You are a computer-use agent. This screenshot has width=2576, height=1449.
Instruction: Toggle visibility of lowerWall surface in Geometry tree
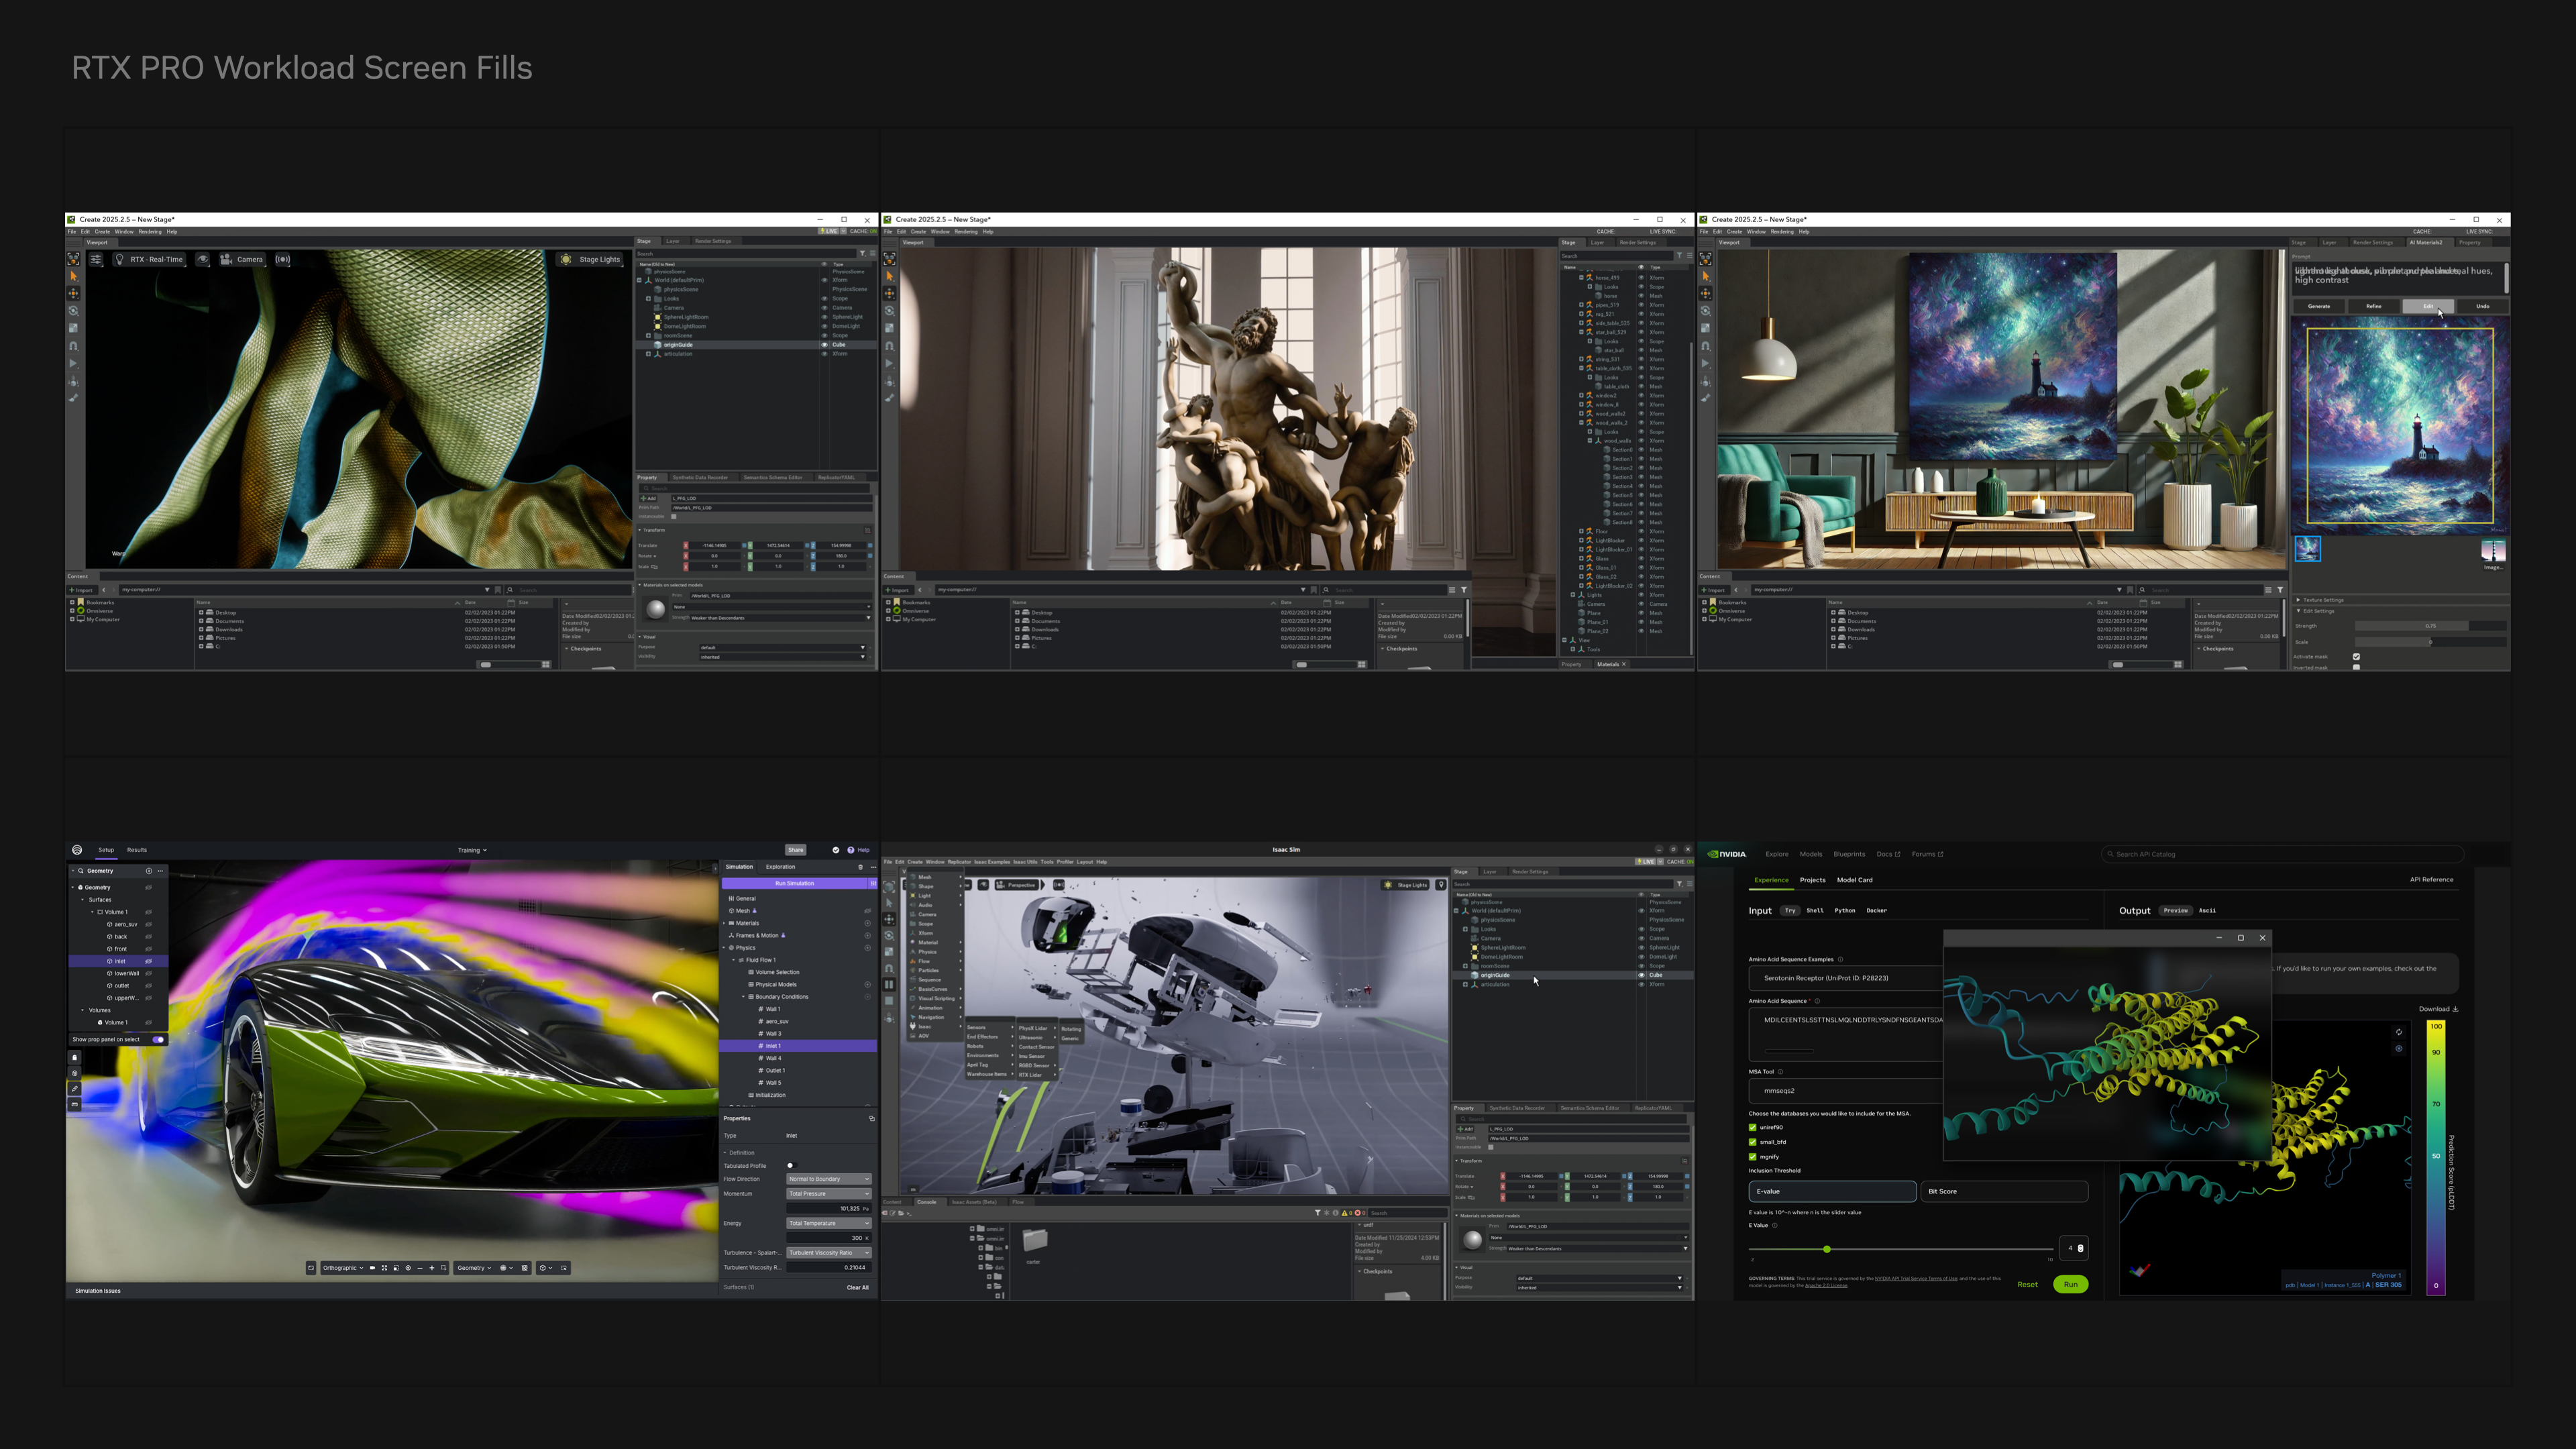click(x=149, y=974)
